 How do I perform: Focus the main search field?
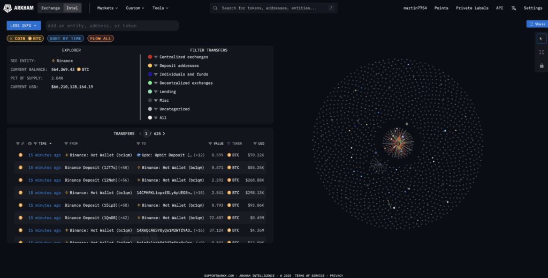(273, 8)
